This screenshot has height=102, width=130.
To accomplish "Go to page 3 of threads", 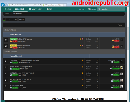I will [x=10, y=19].
